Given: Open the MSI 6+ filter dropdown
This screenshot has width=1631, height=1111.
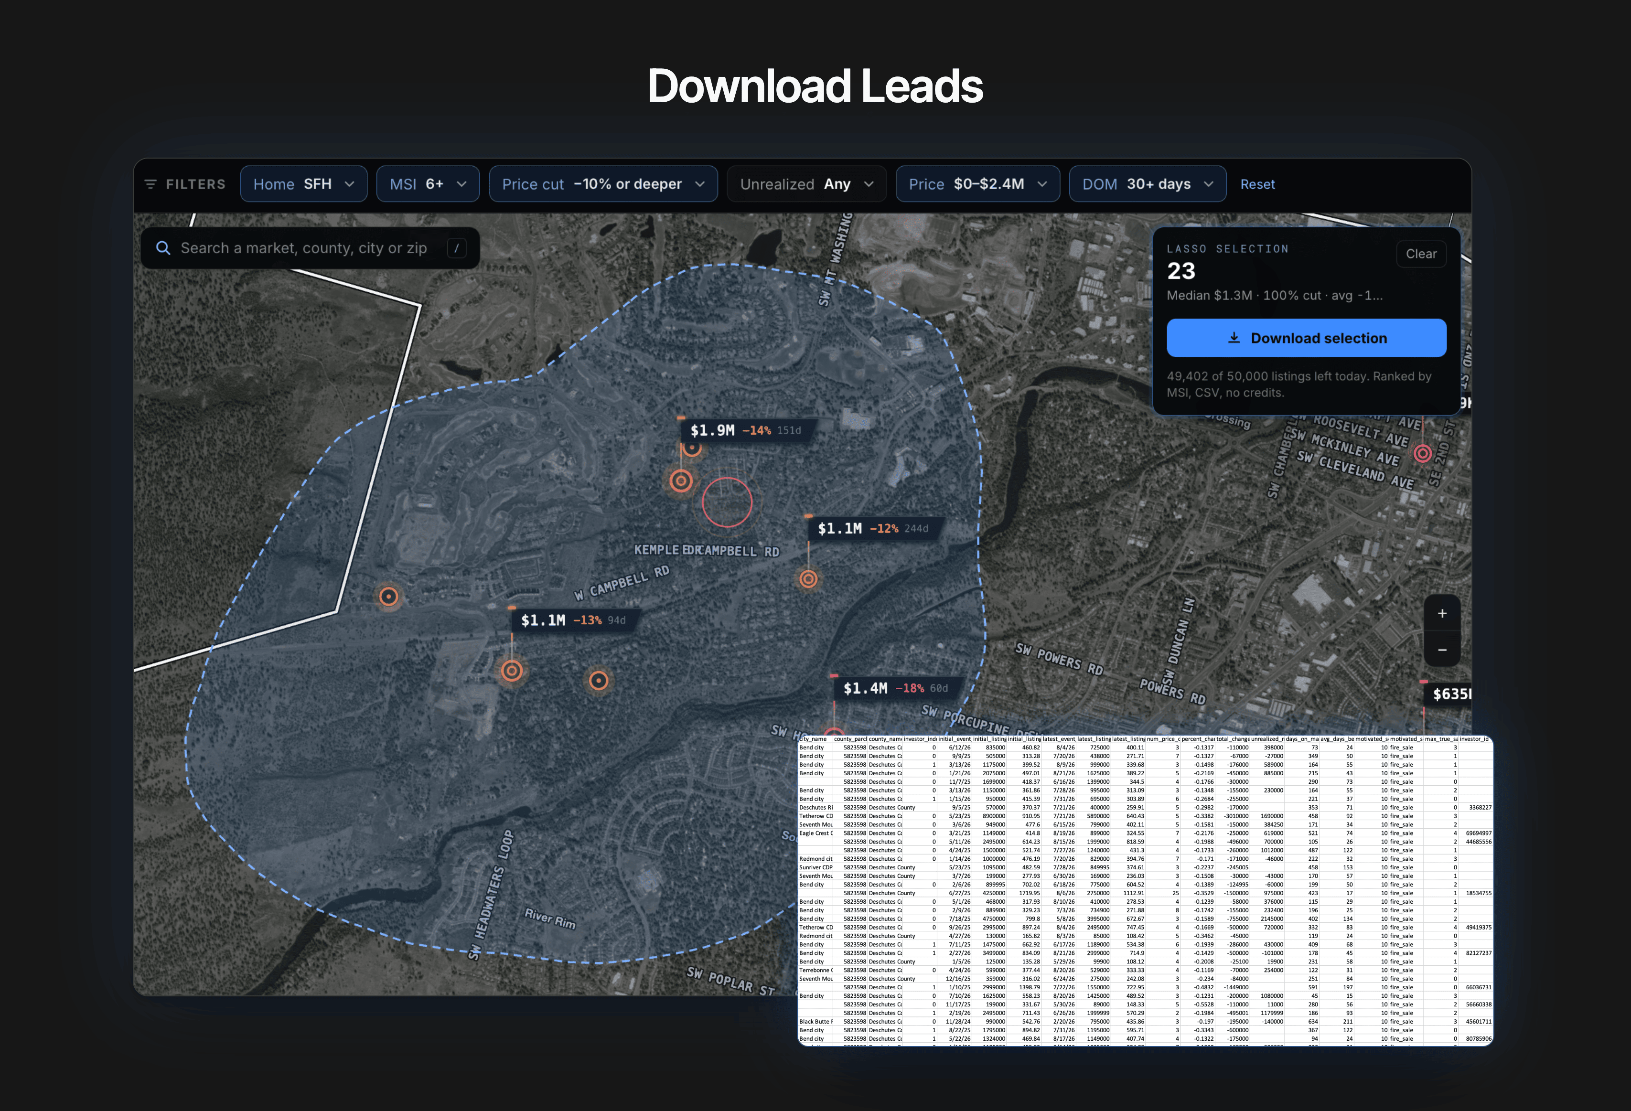Looking at the screenshot, I should 428,184.
